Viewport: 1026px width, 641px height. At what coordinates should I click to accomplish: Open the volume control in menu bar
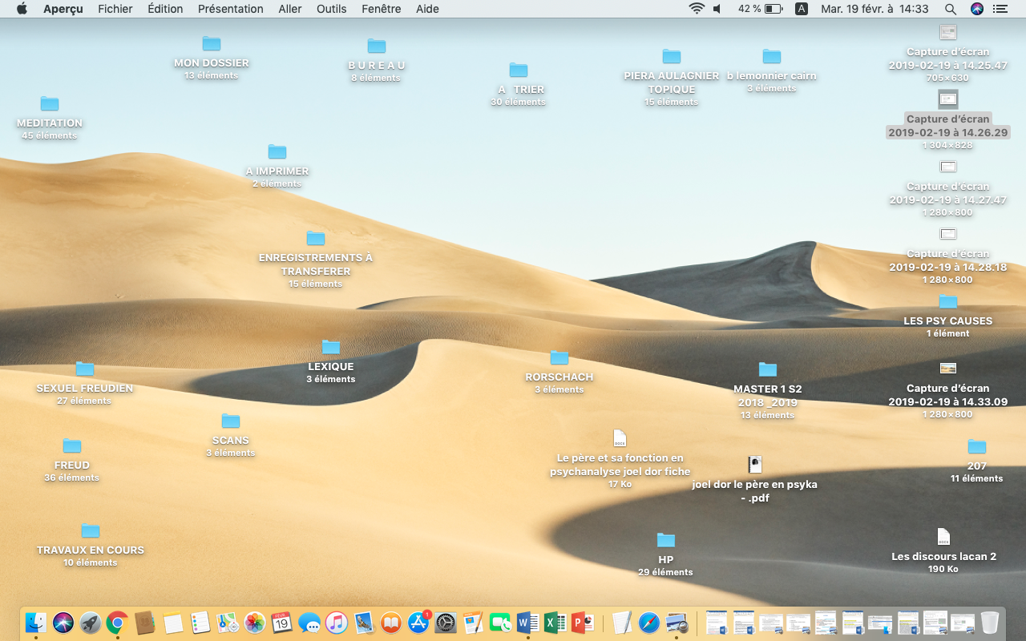717,9
